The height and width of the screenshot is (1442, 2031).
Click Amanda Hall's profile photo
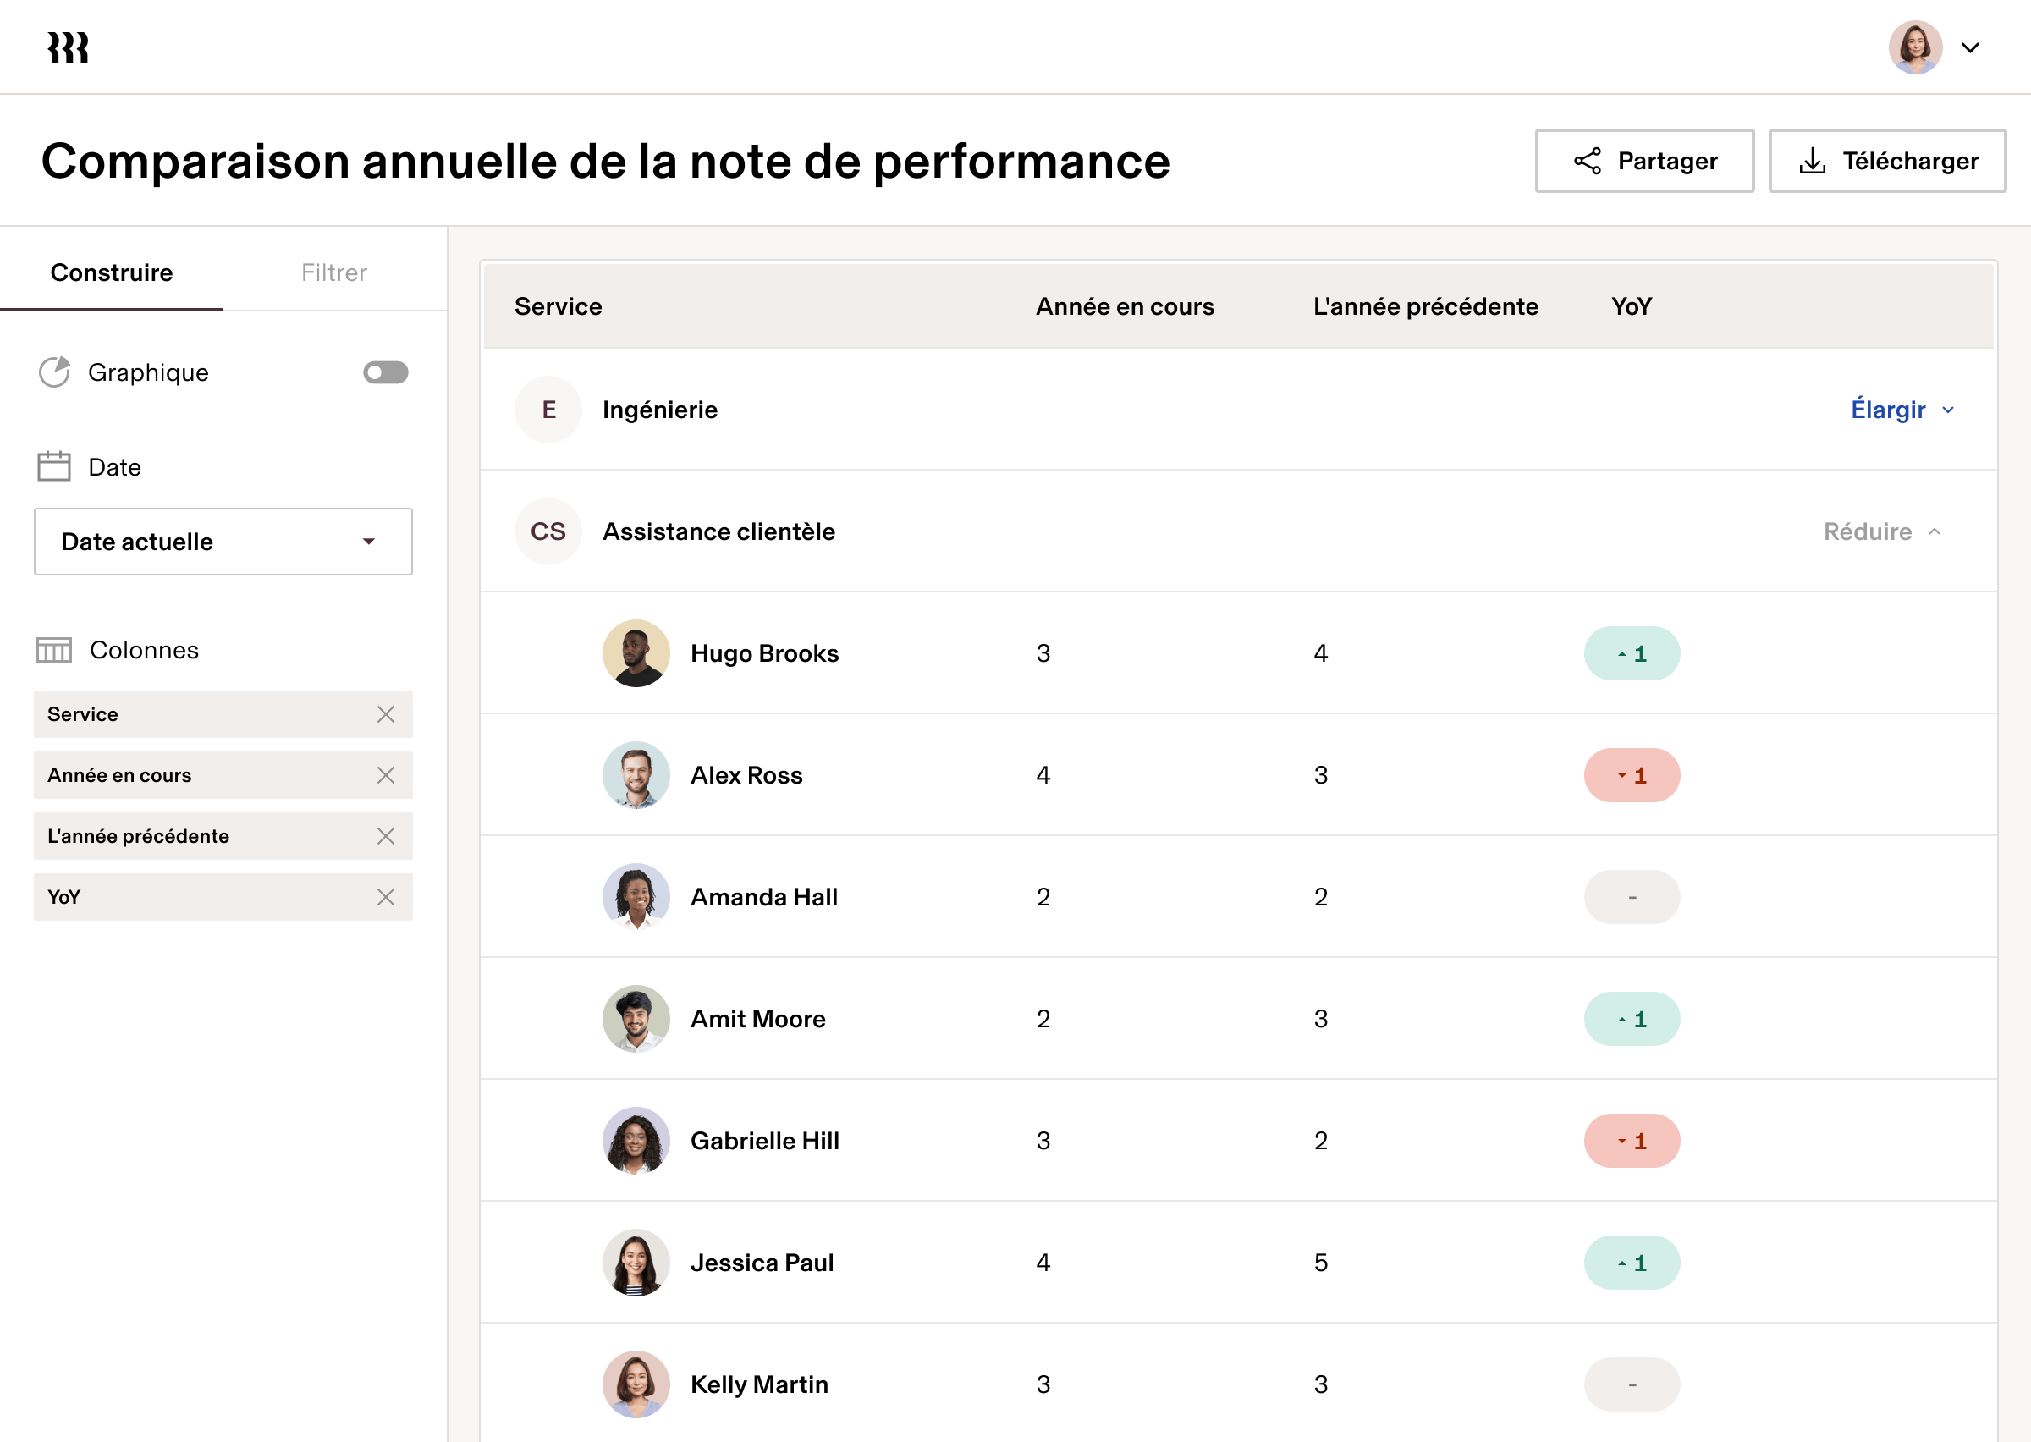636,897
